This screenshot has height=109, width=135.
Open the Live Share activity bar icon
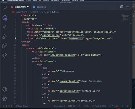tap(5, 55)
